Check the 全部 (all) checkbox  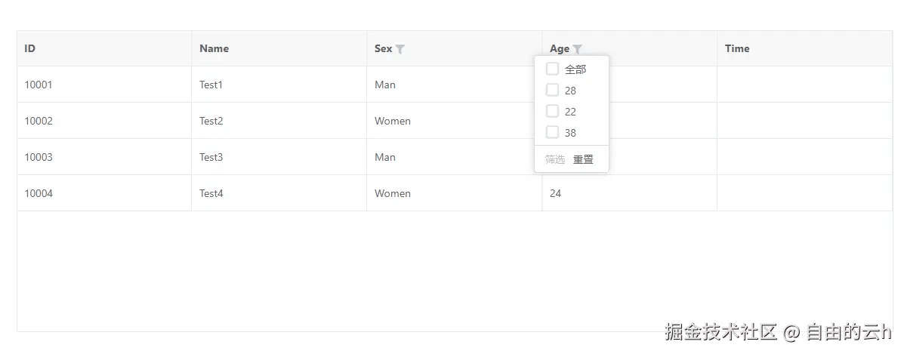(552, 69)
